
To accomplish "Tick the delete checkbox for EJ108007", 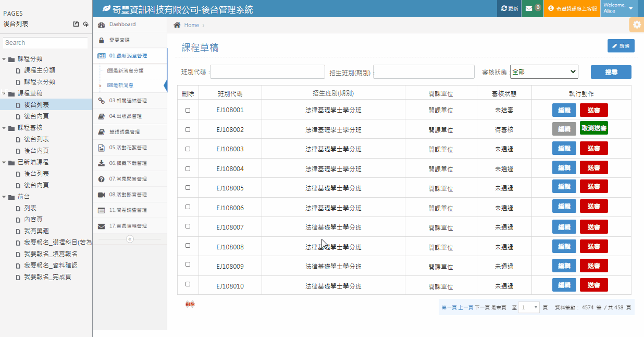I will [x=188, y=226].
